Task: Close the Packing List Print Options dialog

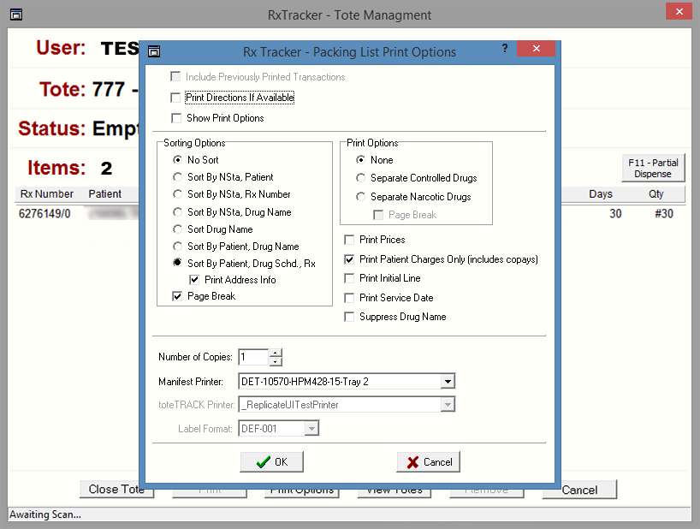Action: tap(536, 50)
